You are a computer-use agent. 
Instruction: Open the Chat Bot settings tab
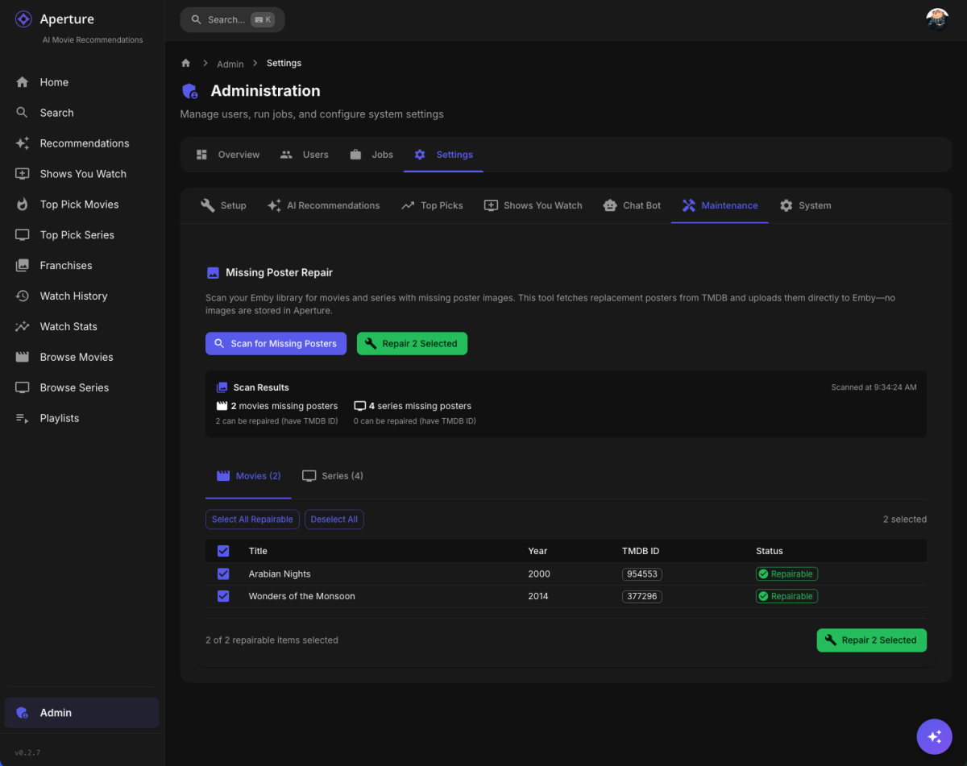[632, 205]
